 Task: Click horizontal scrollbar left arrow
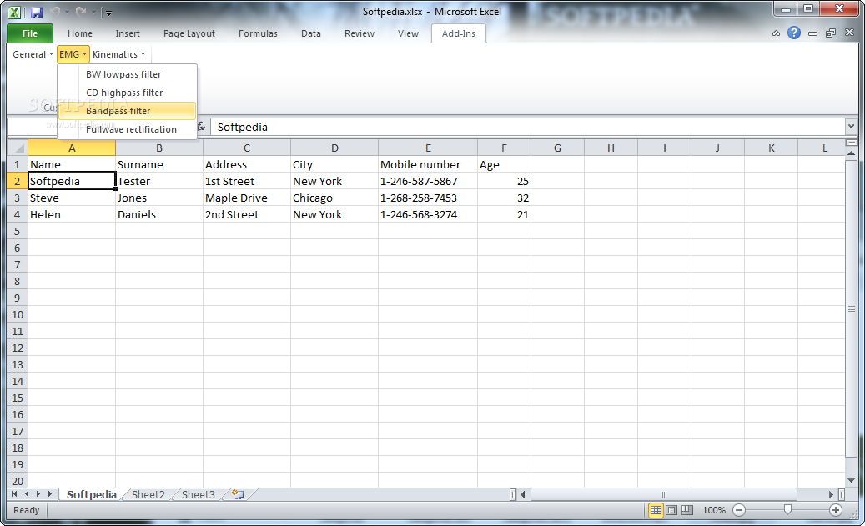click(x=523, y=494)
